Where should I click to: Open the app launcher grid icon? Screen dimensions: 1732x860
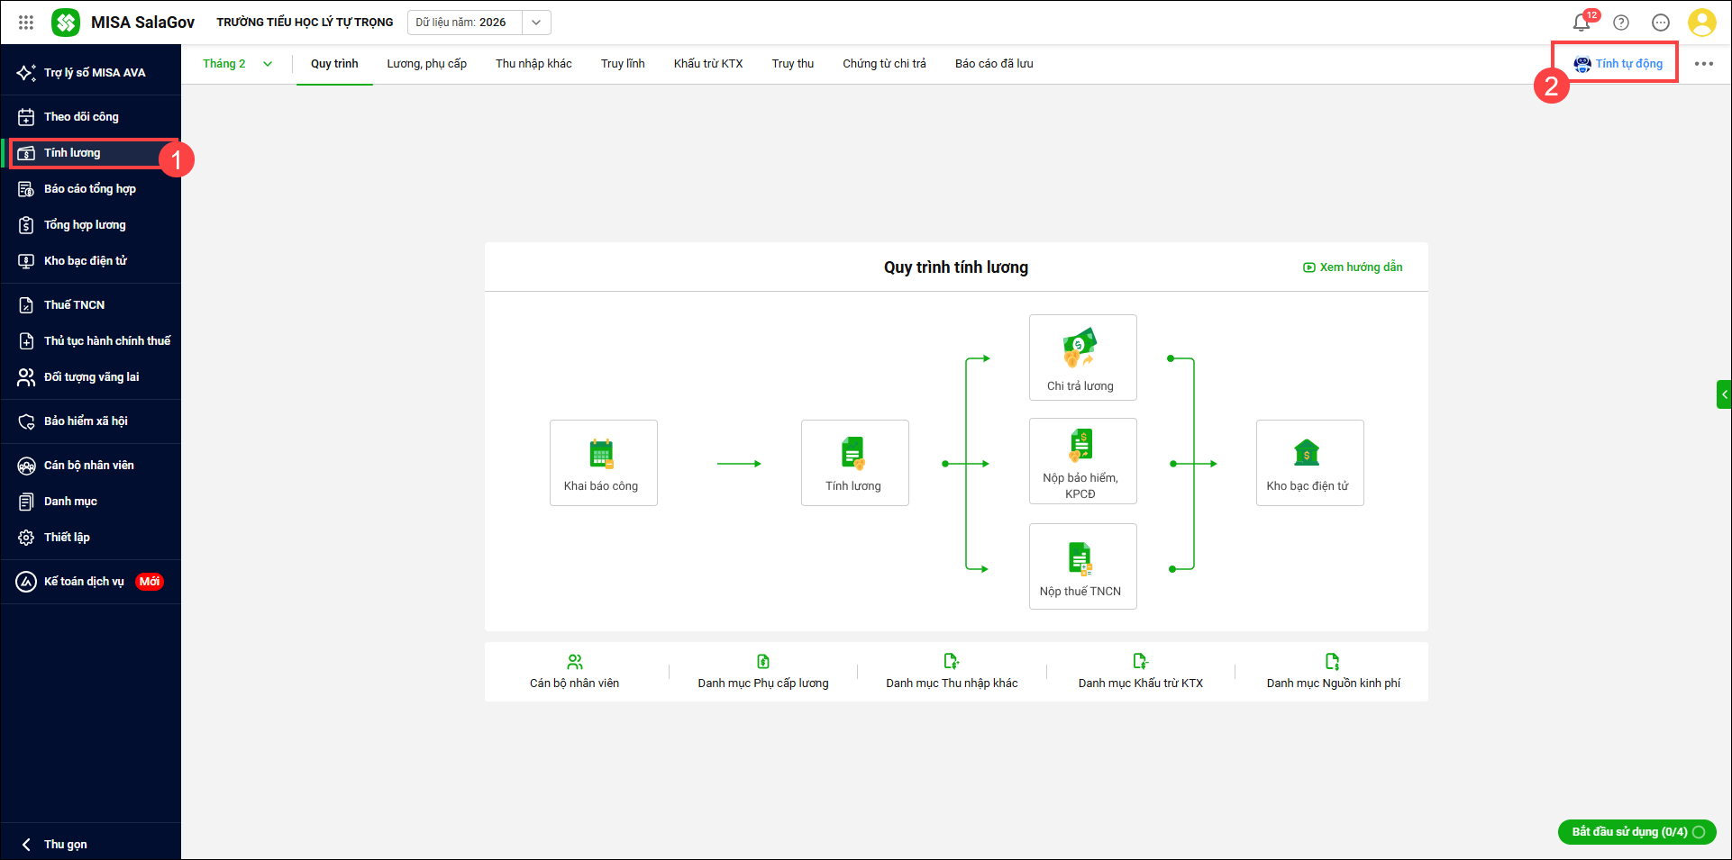pos(26,23)
